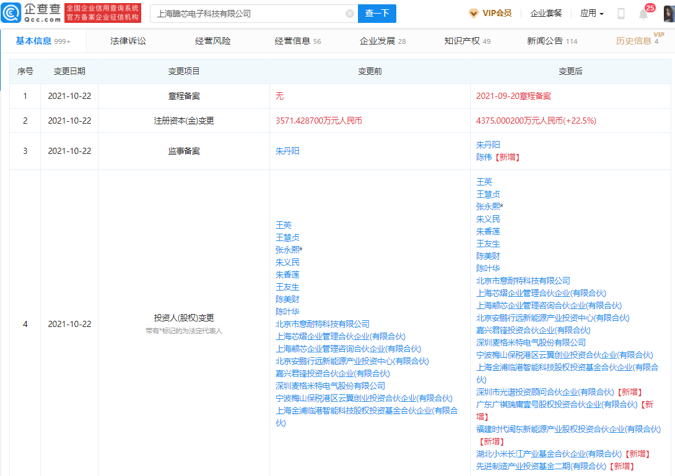The height and width of the screenshot is (476, 675).
Task: Open 张永熙* in the 变更前 column
Action: tap(289, 250)
